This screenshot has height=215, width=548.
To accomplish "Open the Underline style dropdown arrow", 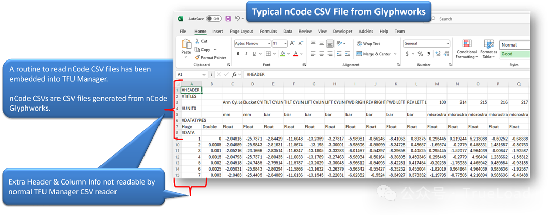I will point(261,54).
